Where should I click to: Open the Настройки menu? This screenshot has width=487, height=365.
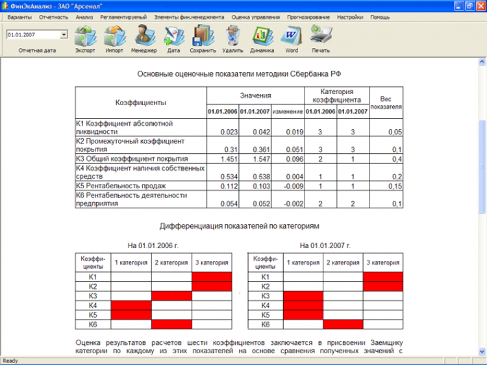point(350,18)
